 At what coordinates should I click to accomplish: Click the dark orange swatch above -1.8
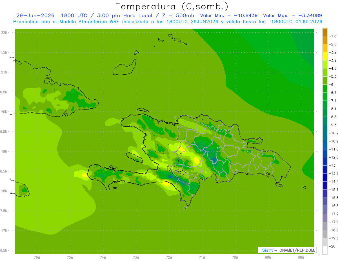pos(325,32)
